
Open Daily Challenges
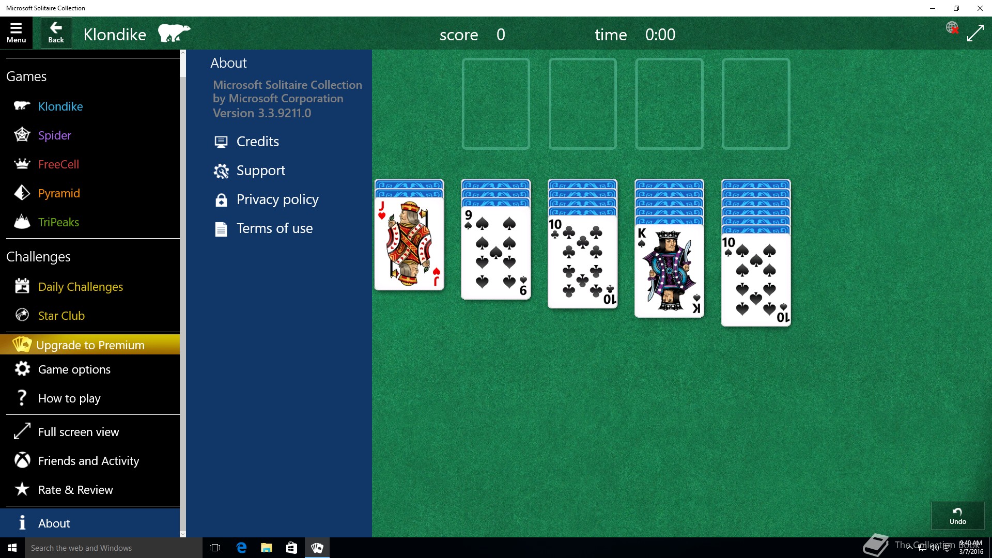(81, 286)
